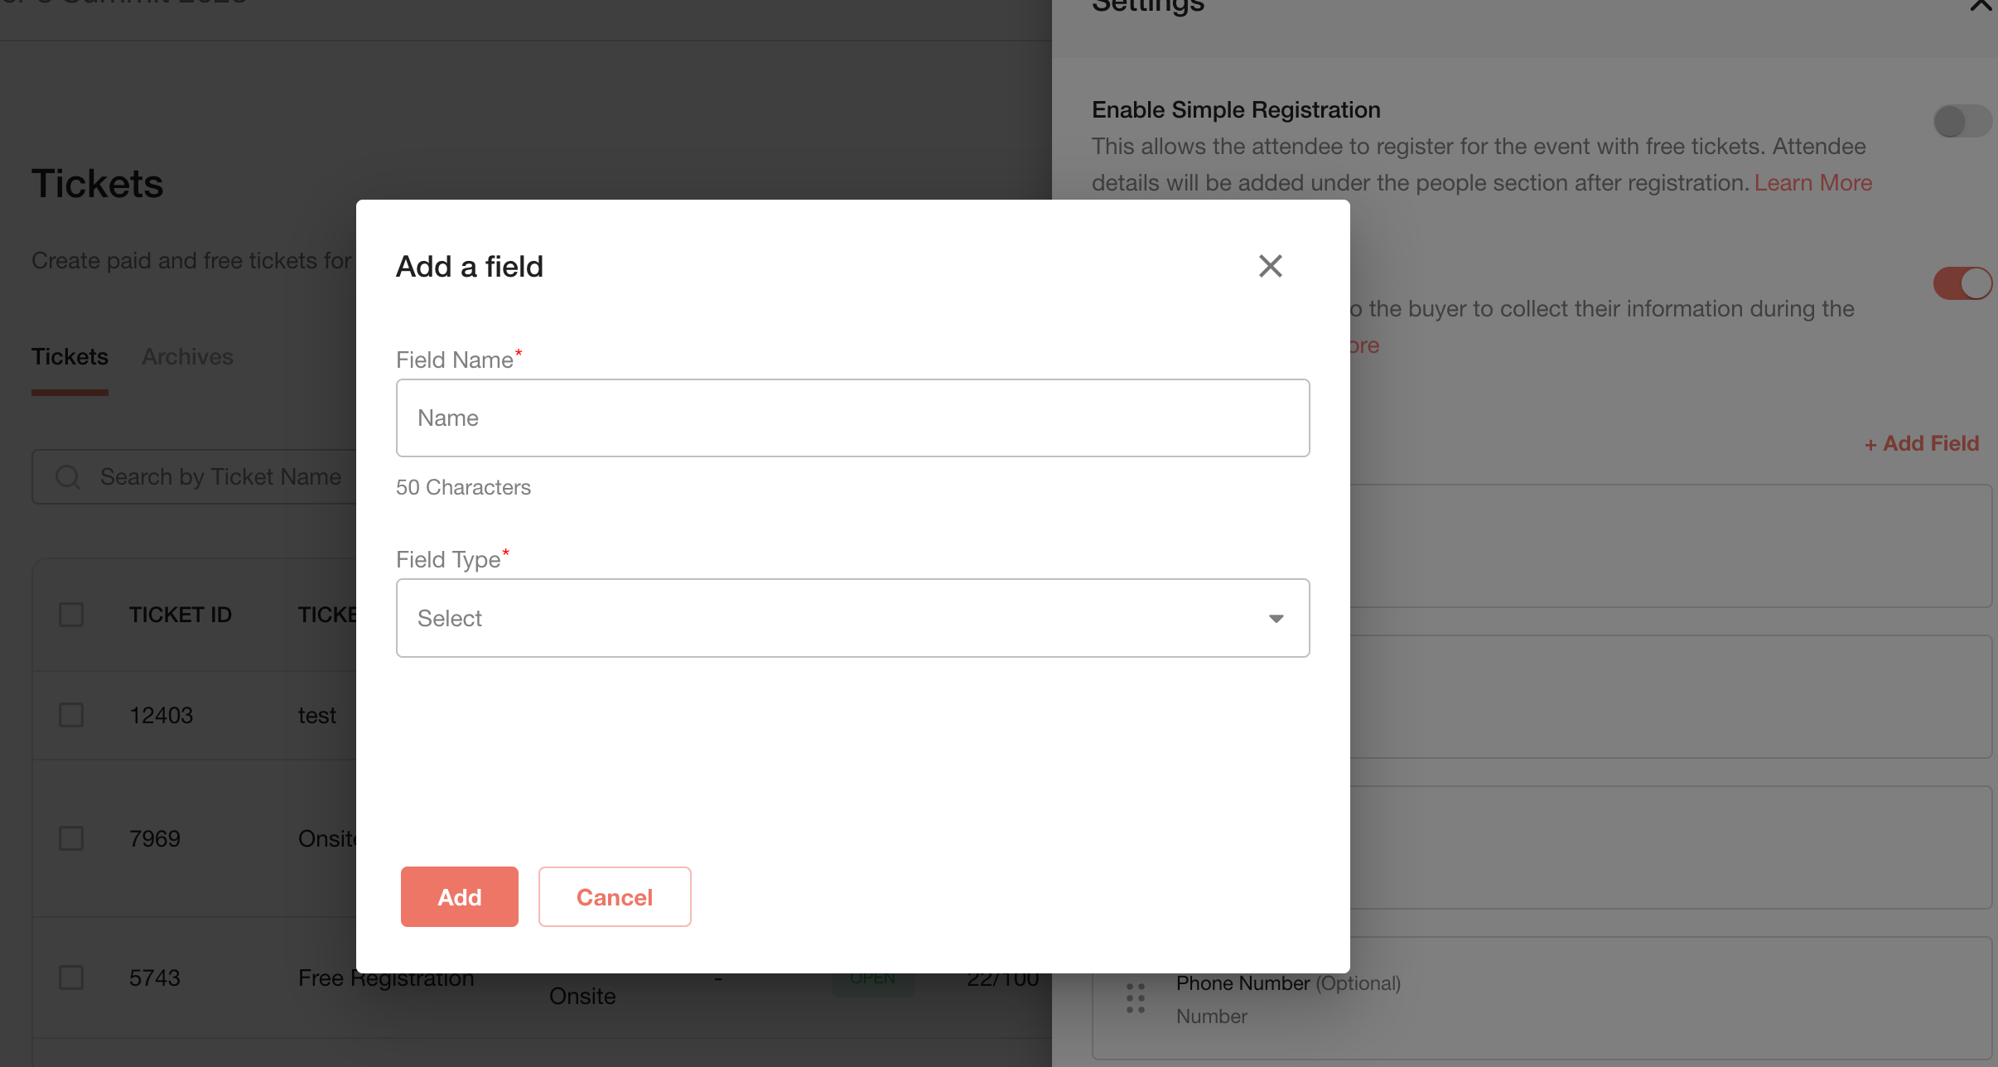Viewport: 1998px width, 1067px height.
Task: Click the Phone Number (Optional) field row
Action: [x=1542, y=998]
